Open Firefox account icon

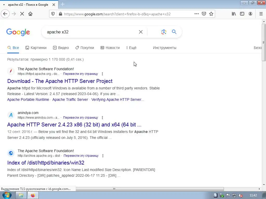[x=250, y=14]
